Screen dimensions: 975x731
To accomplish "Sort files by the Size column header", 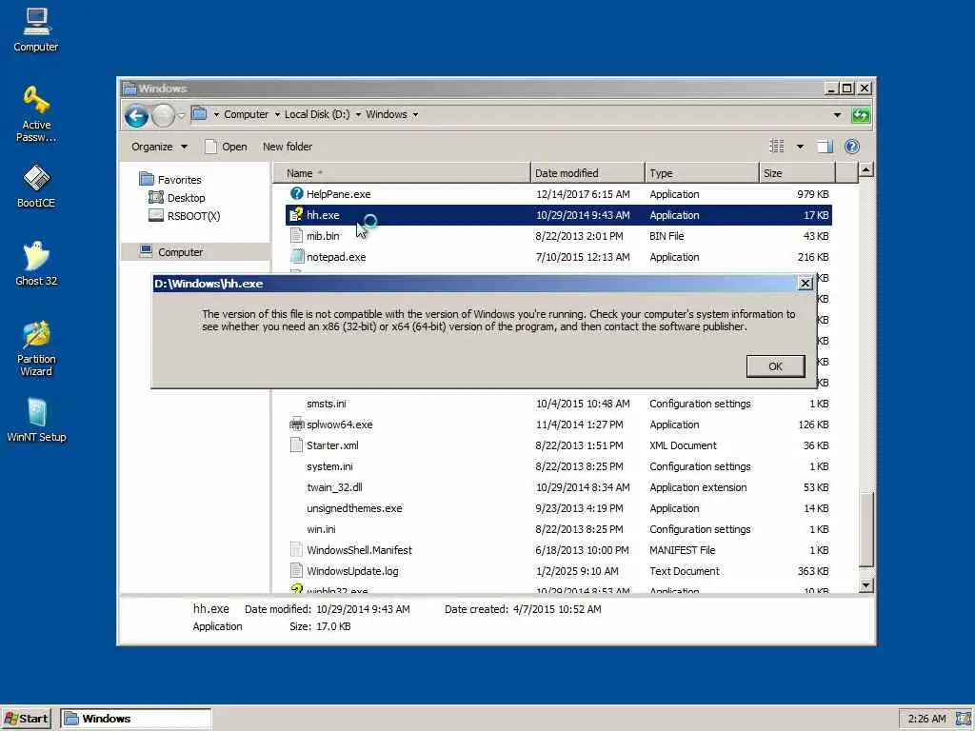I will tap(797, 173).
